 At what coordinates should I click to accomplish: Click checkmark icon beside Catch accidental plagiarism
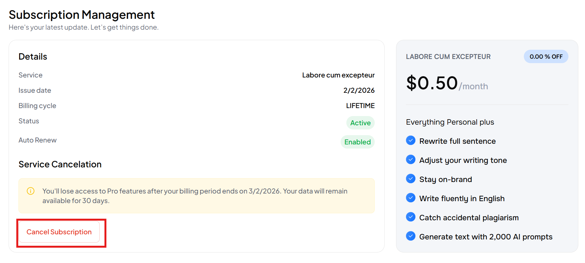click(x=411, y=217)
